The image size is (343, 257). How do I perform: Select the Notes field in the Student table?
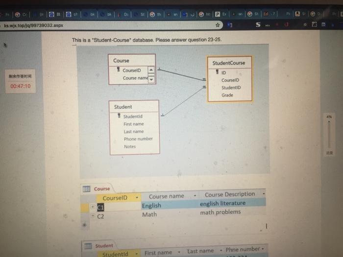click(130, 146)
